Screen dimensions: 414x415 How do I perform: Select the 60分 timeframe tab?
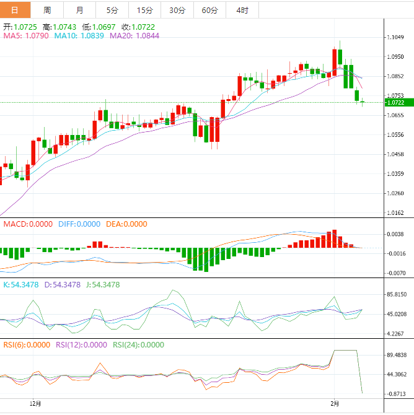pos(210,10)
